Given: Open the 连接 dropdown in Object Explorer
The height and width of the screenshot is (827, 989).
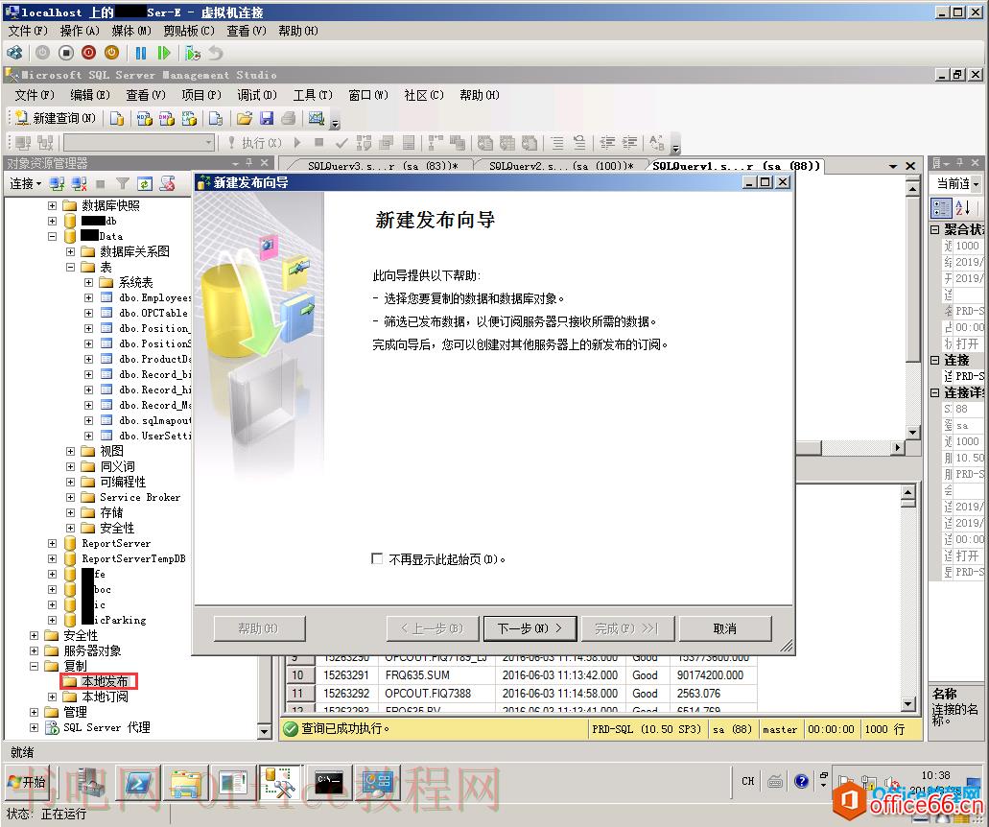Looking at the screenshot, I should point(25,183).
